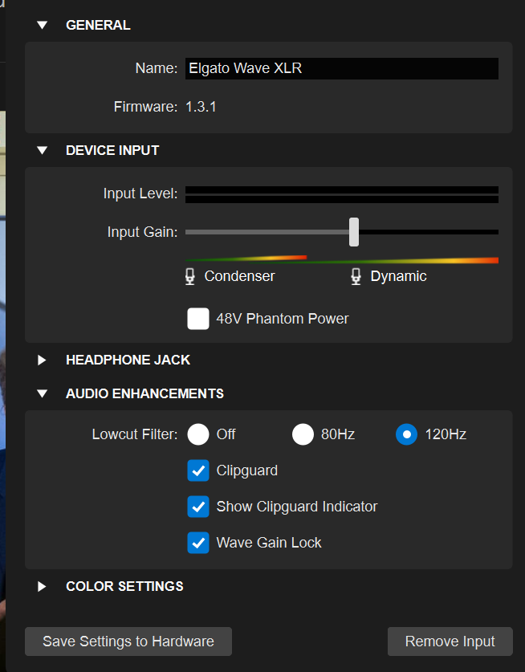525x672 pixels.
Task: Click the Condenser microphone icon
Action: [x=190, y=276]
